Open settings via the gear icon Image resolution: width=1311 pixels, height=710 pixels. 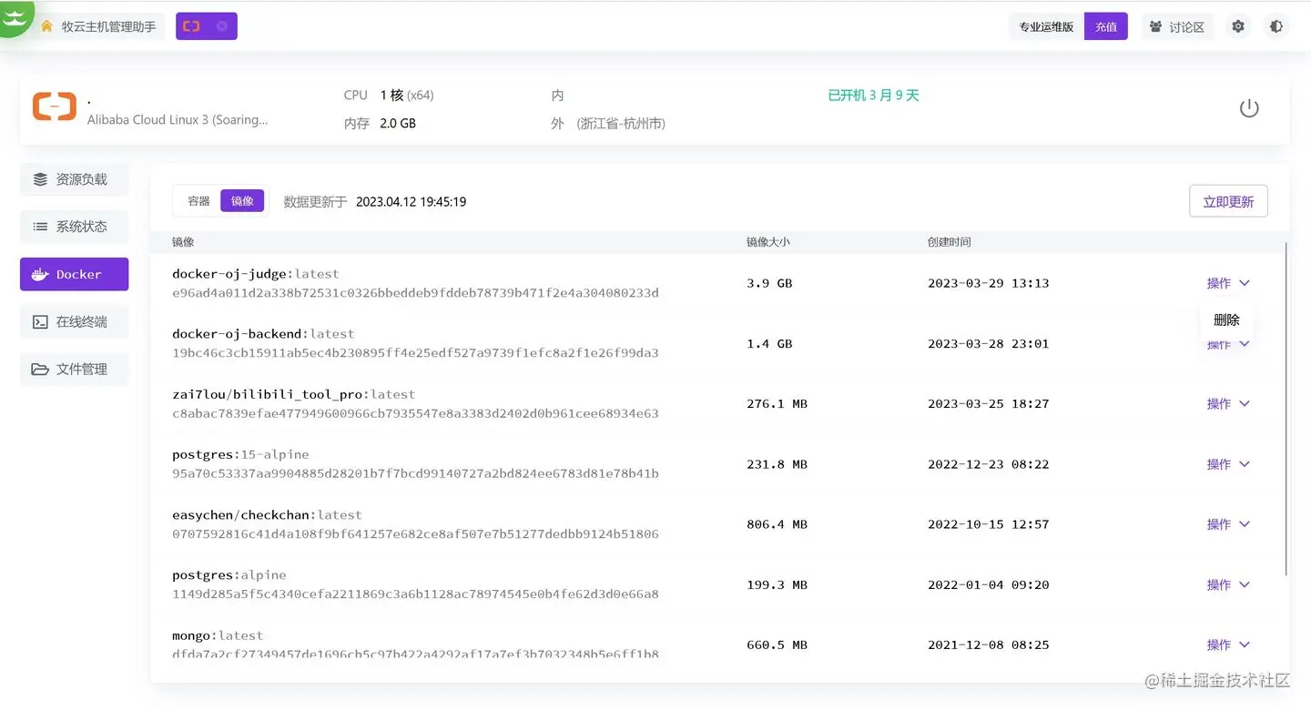point(1238,26)
